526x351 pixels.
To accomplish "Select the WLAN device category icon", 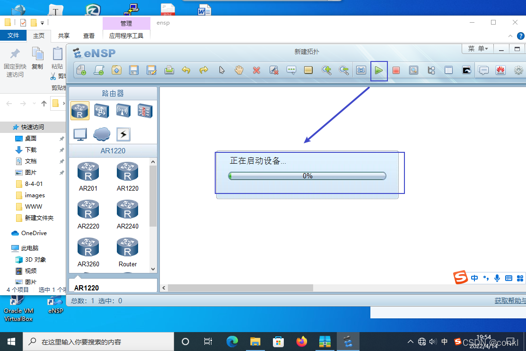I will [123, 111].
